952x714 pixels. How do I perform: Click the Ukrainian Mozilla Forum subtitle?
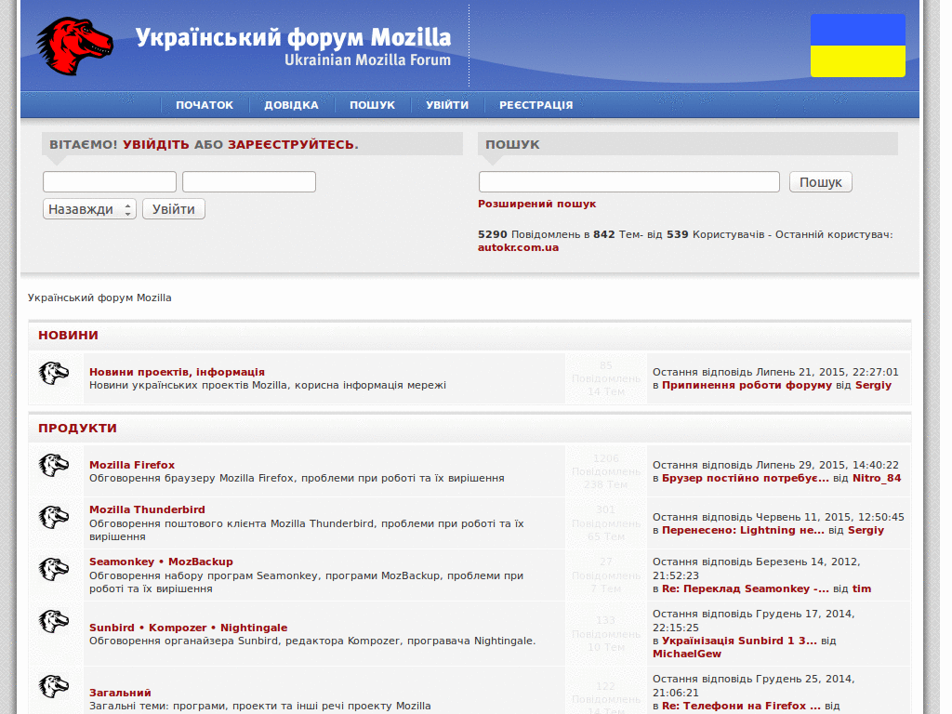tap(368, 60)
